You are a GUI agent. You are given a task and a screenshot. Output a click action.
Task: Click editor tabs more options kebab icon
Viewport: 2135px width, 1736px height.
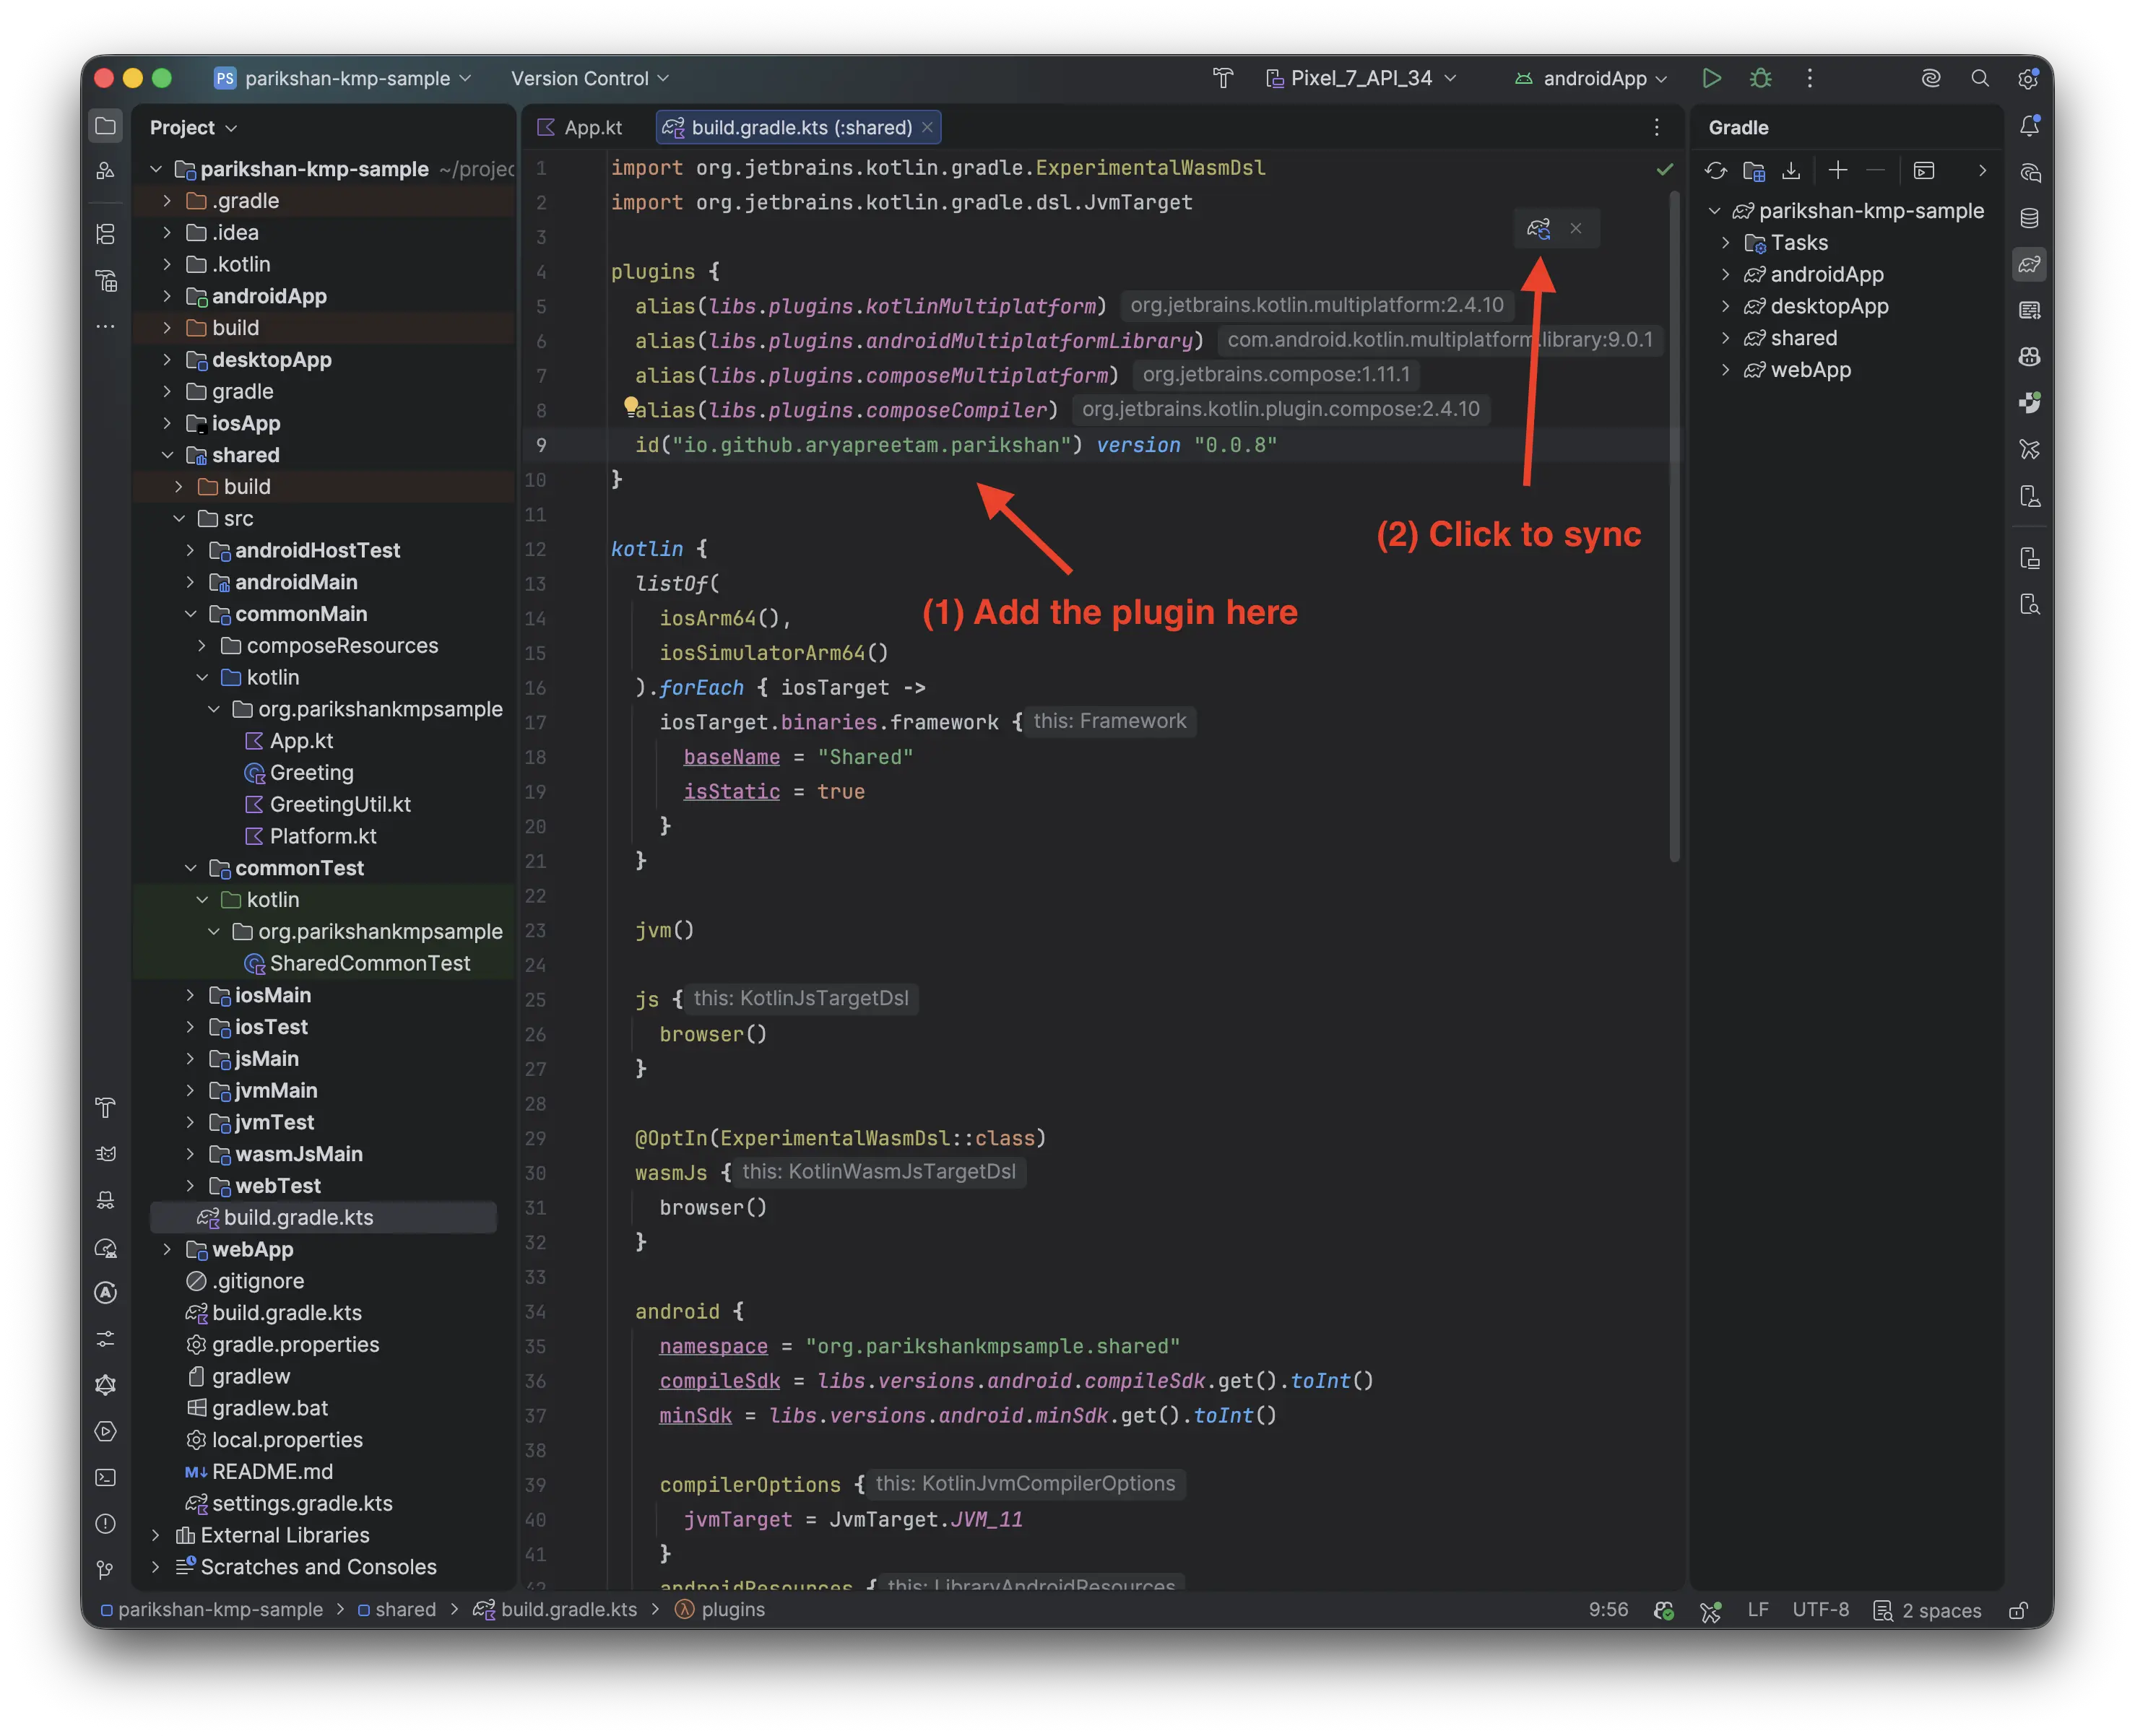[x=1657, y=127]
